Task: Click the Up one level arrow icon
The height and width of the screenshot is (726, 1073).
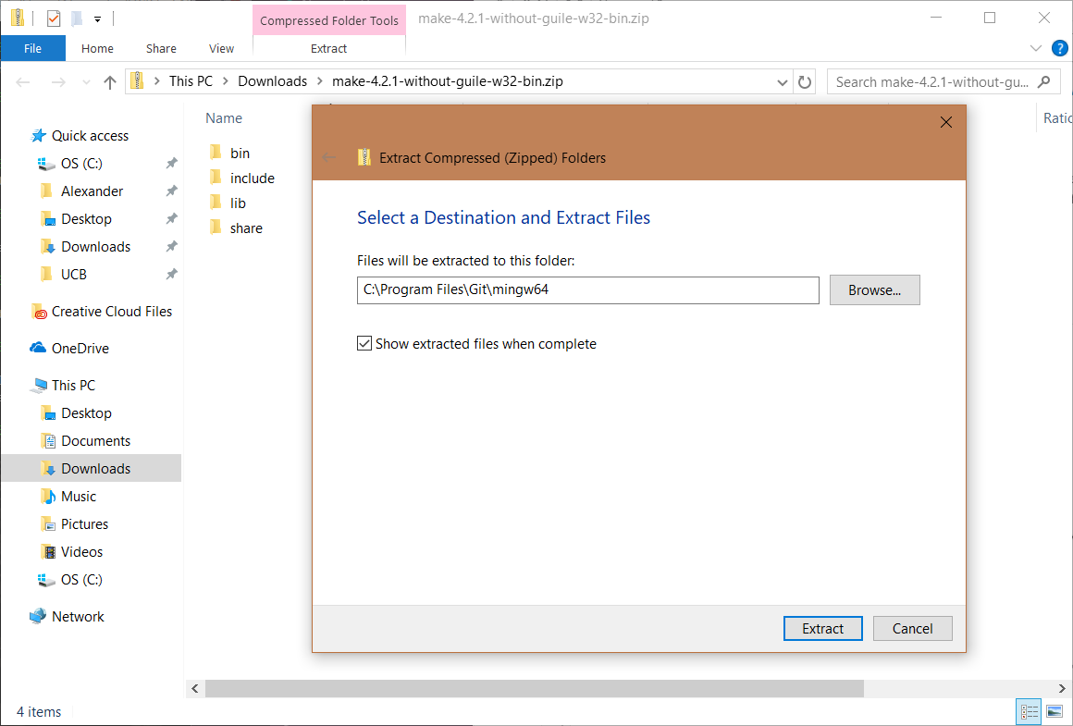Action: 110,82
